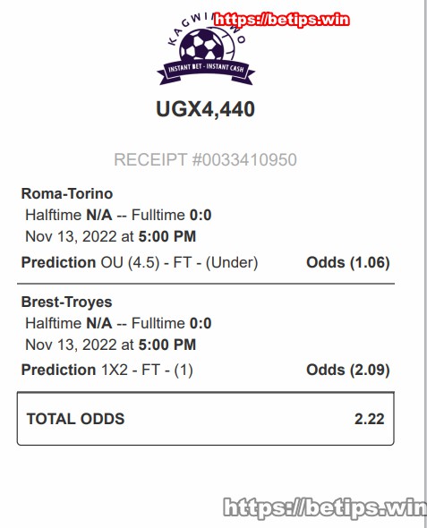The image size is (427, 528).
Task: Select the receipt number #0033410950
Action: click(244, 159)
